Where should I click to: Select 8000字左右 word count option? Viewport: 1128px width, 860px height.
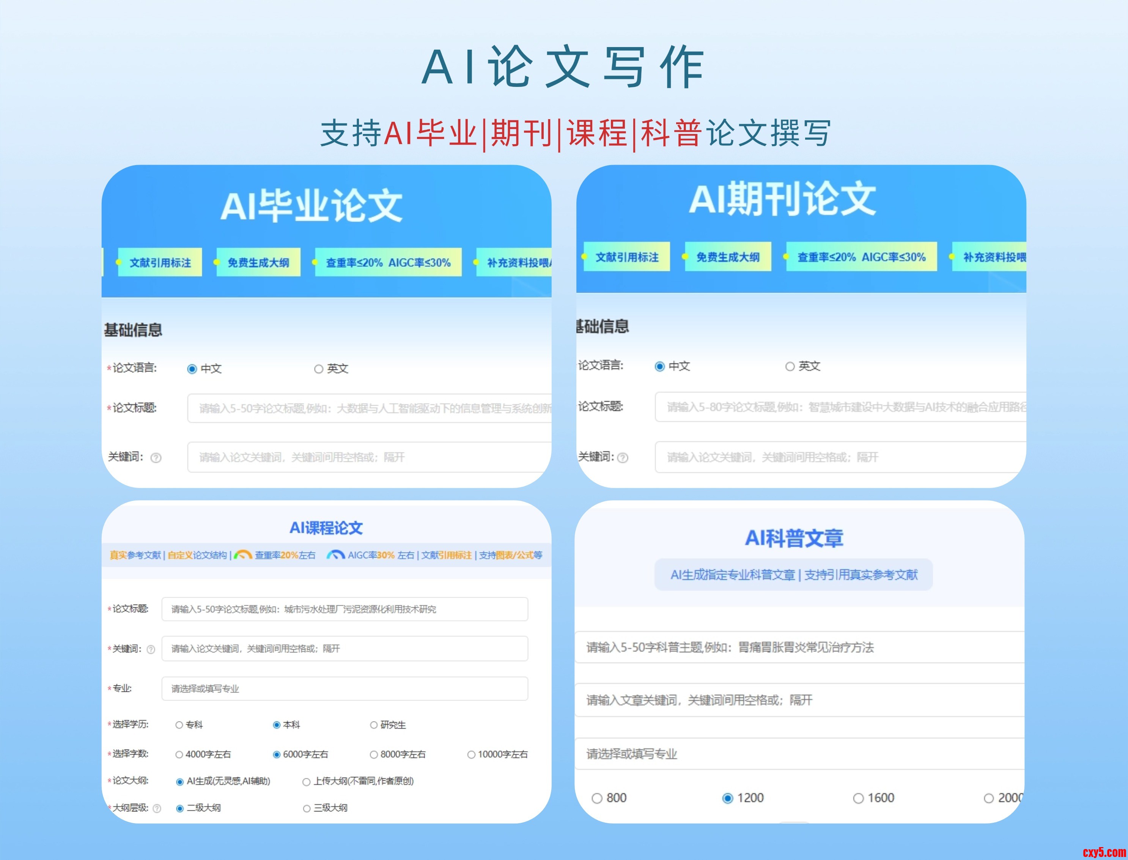click(x=374, y=754)
